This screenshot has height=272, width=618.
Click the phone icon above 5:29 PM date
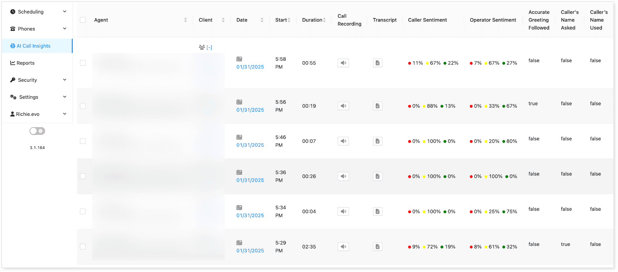tap(239, 243)
